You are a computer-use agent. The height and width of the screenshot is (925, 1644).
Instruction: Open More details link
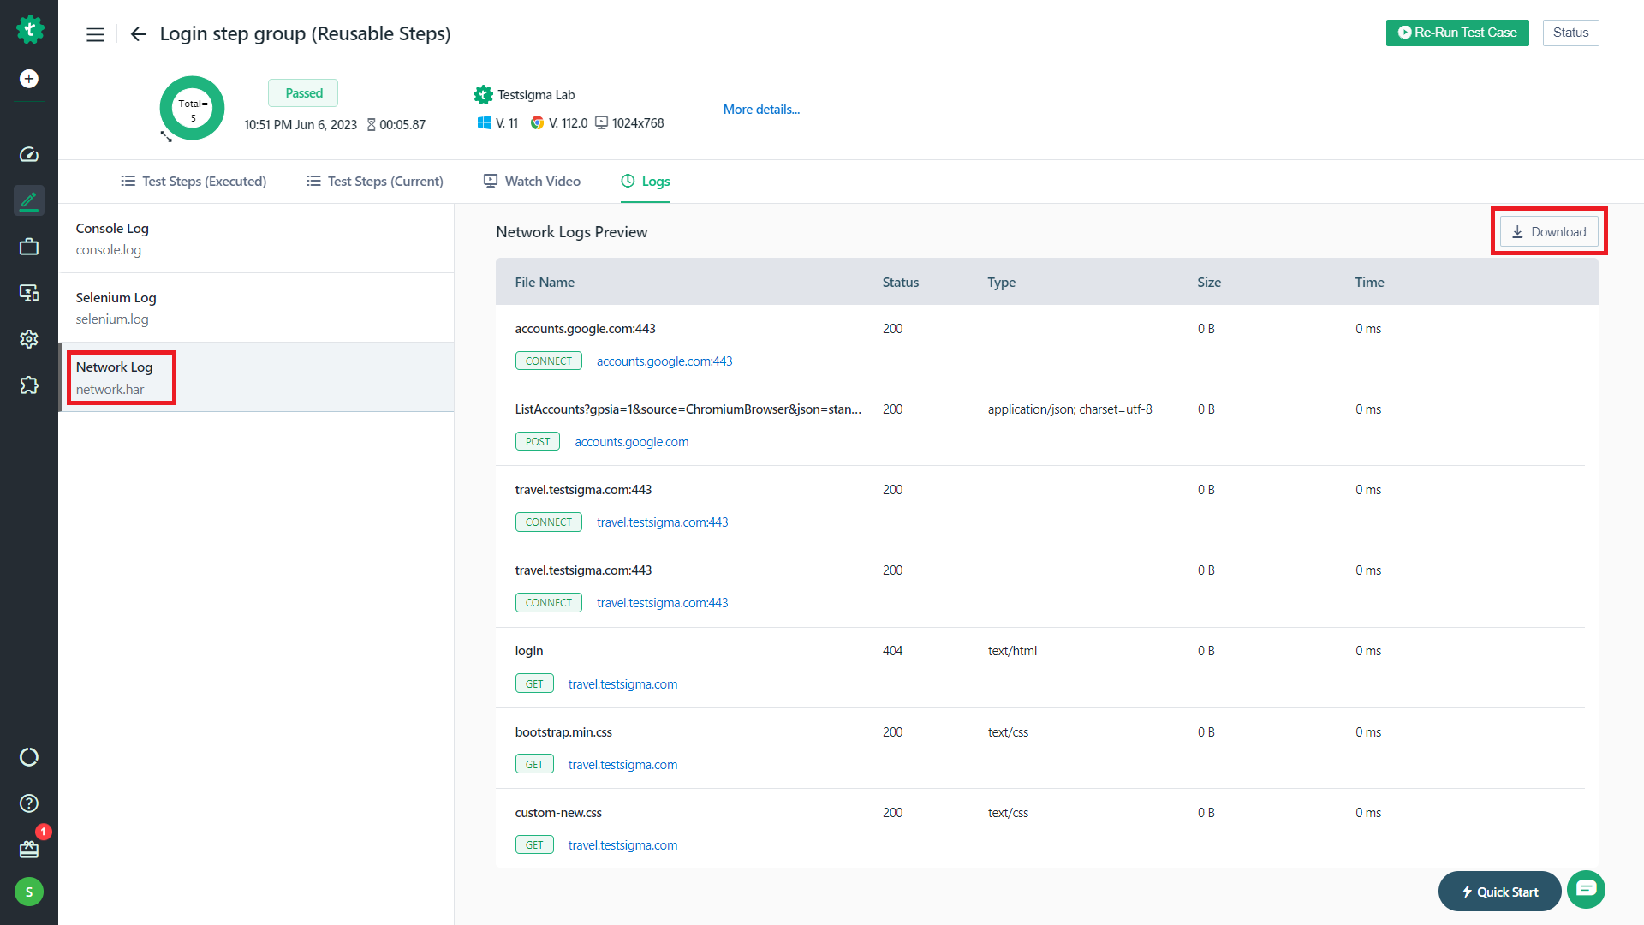point(761,110)
